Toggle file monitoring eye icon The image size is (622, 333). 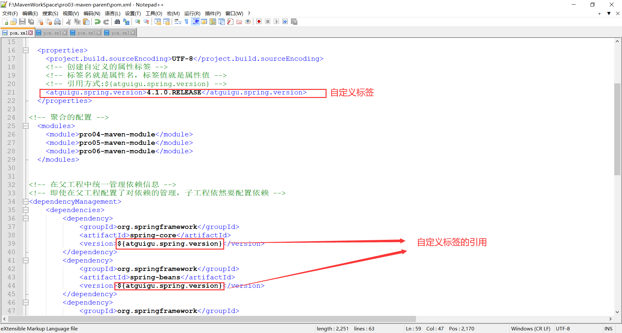pyautogui.click(x=248, y=22)
